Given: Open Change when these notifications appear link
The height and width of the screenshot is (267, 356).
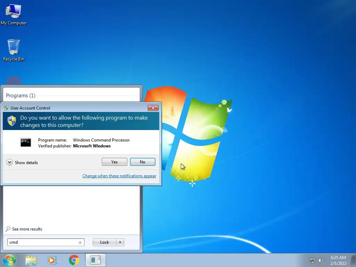Looking at the screenshot, I should click(119, 176).
